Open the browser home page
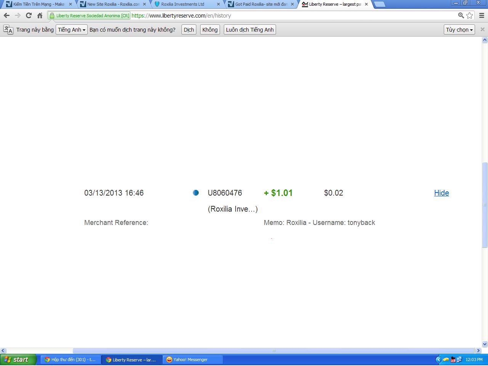The height and width of the screenshot is (366, 488). 40,16
